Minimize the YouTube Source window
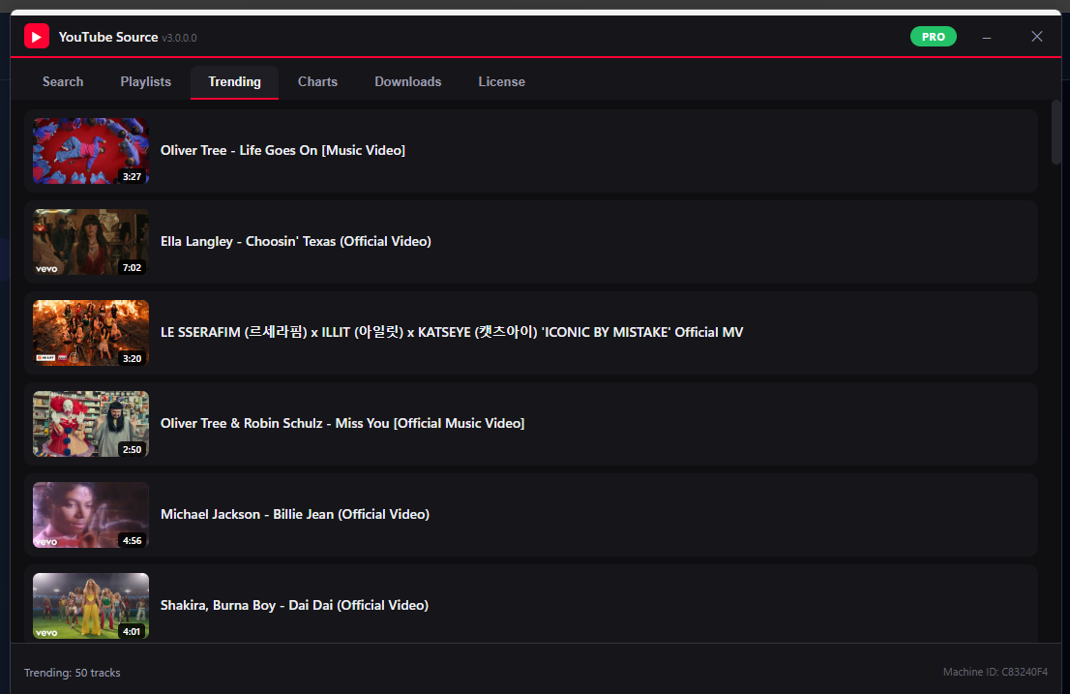Image resolution: width=1070 pixels, height=694 pixels. tap(987, 37)
